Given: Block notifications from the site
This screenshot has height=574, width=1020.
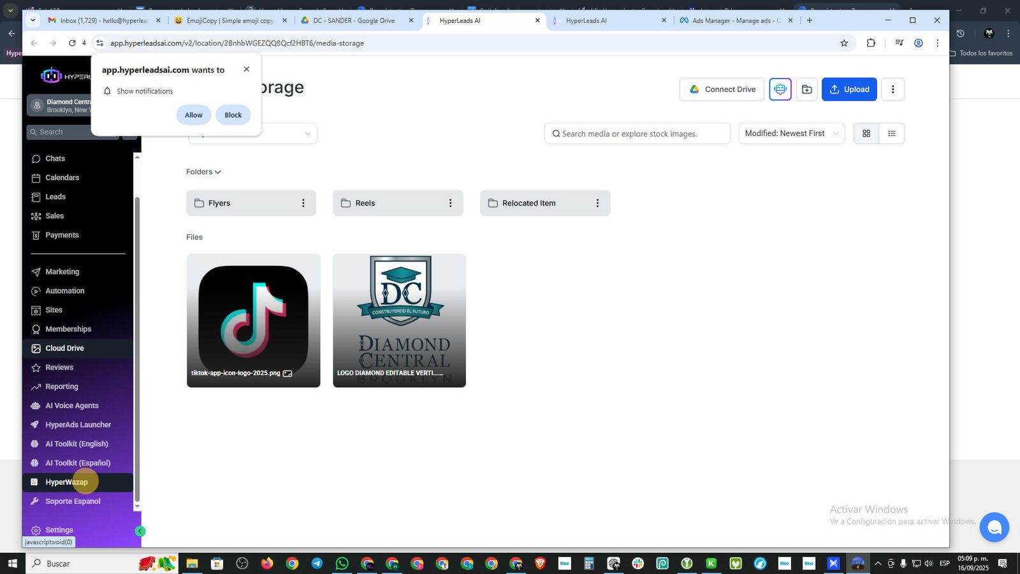Looking at the screenshot, I should (233, 115).
